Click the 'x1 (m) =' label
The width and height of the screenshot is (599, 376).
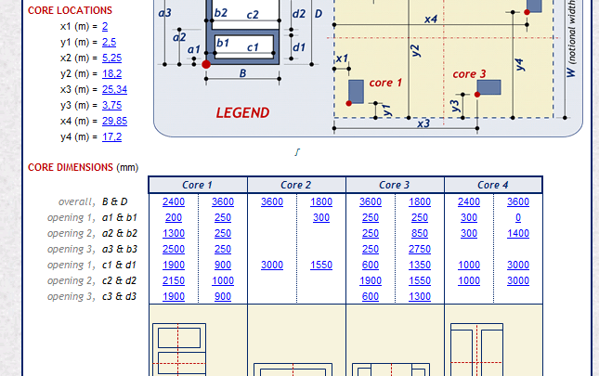click(x=79, y=26)
